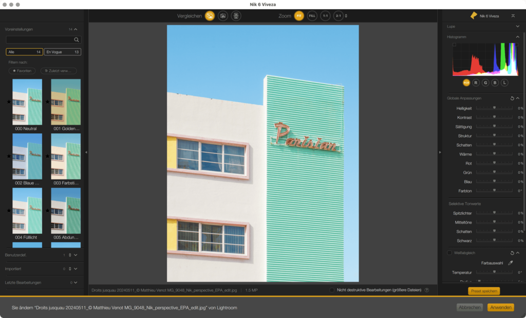This screenshot has height=318, width=526.
Task: Adjust the Temperatur slider
Action: [x=494, y=272]
